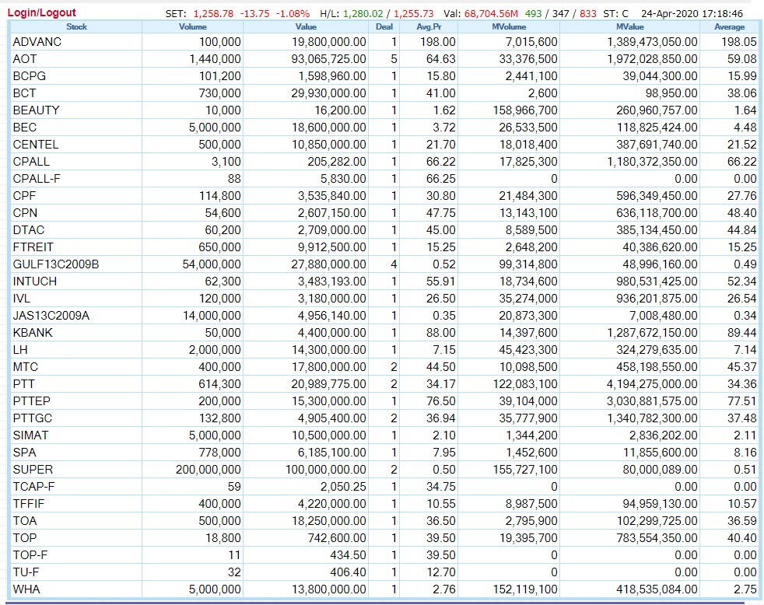Select the BCT stock name

pos(24,93)
